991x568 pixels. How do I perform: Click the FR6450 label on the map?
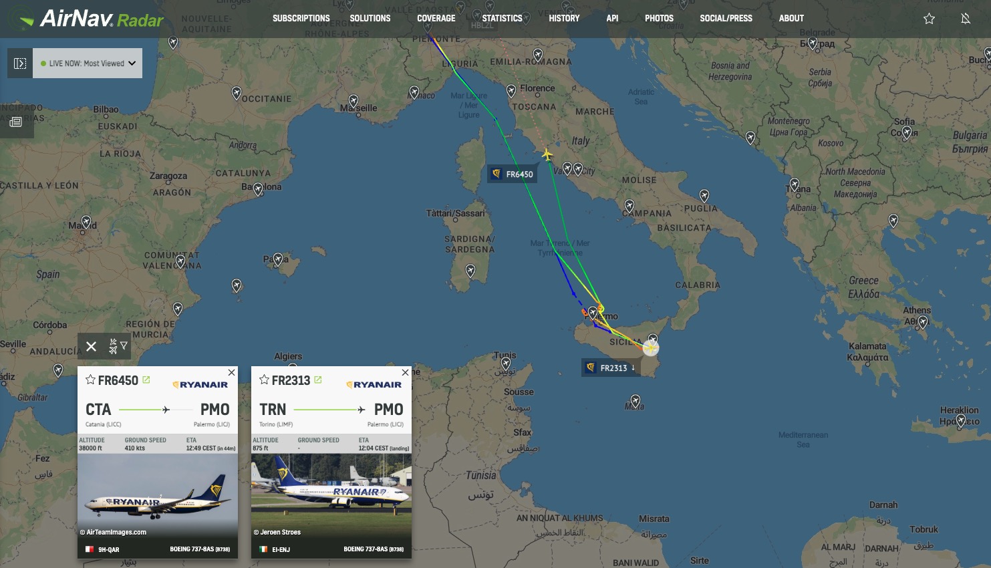(512, 174)
